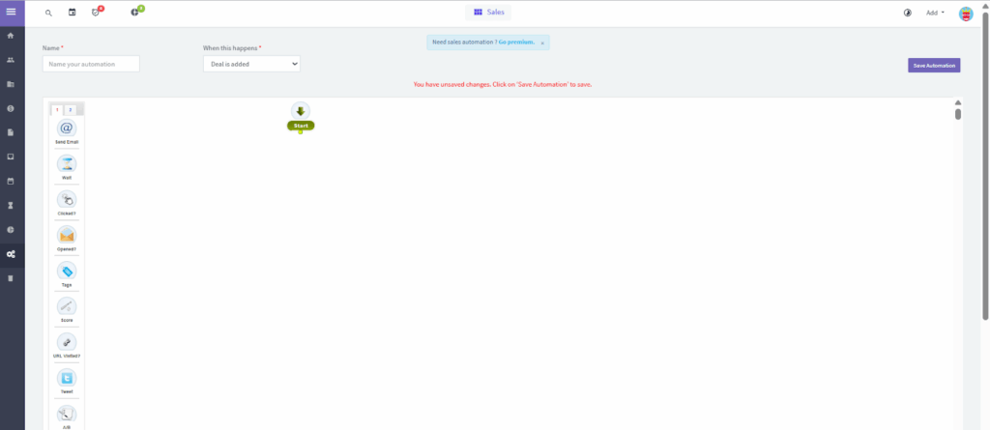Image resolution: width=990 pixels, height=430 pixels.
Task: Click the Score node icon
Action: (67, 306)
